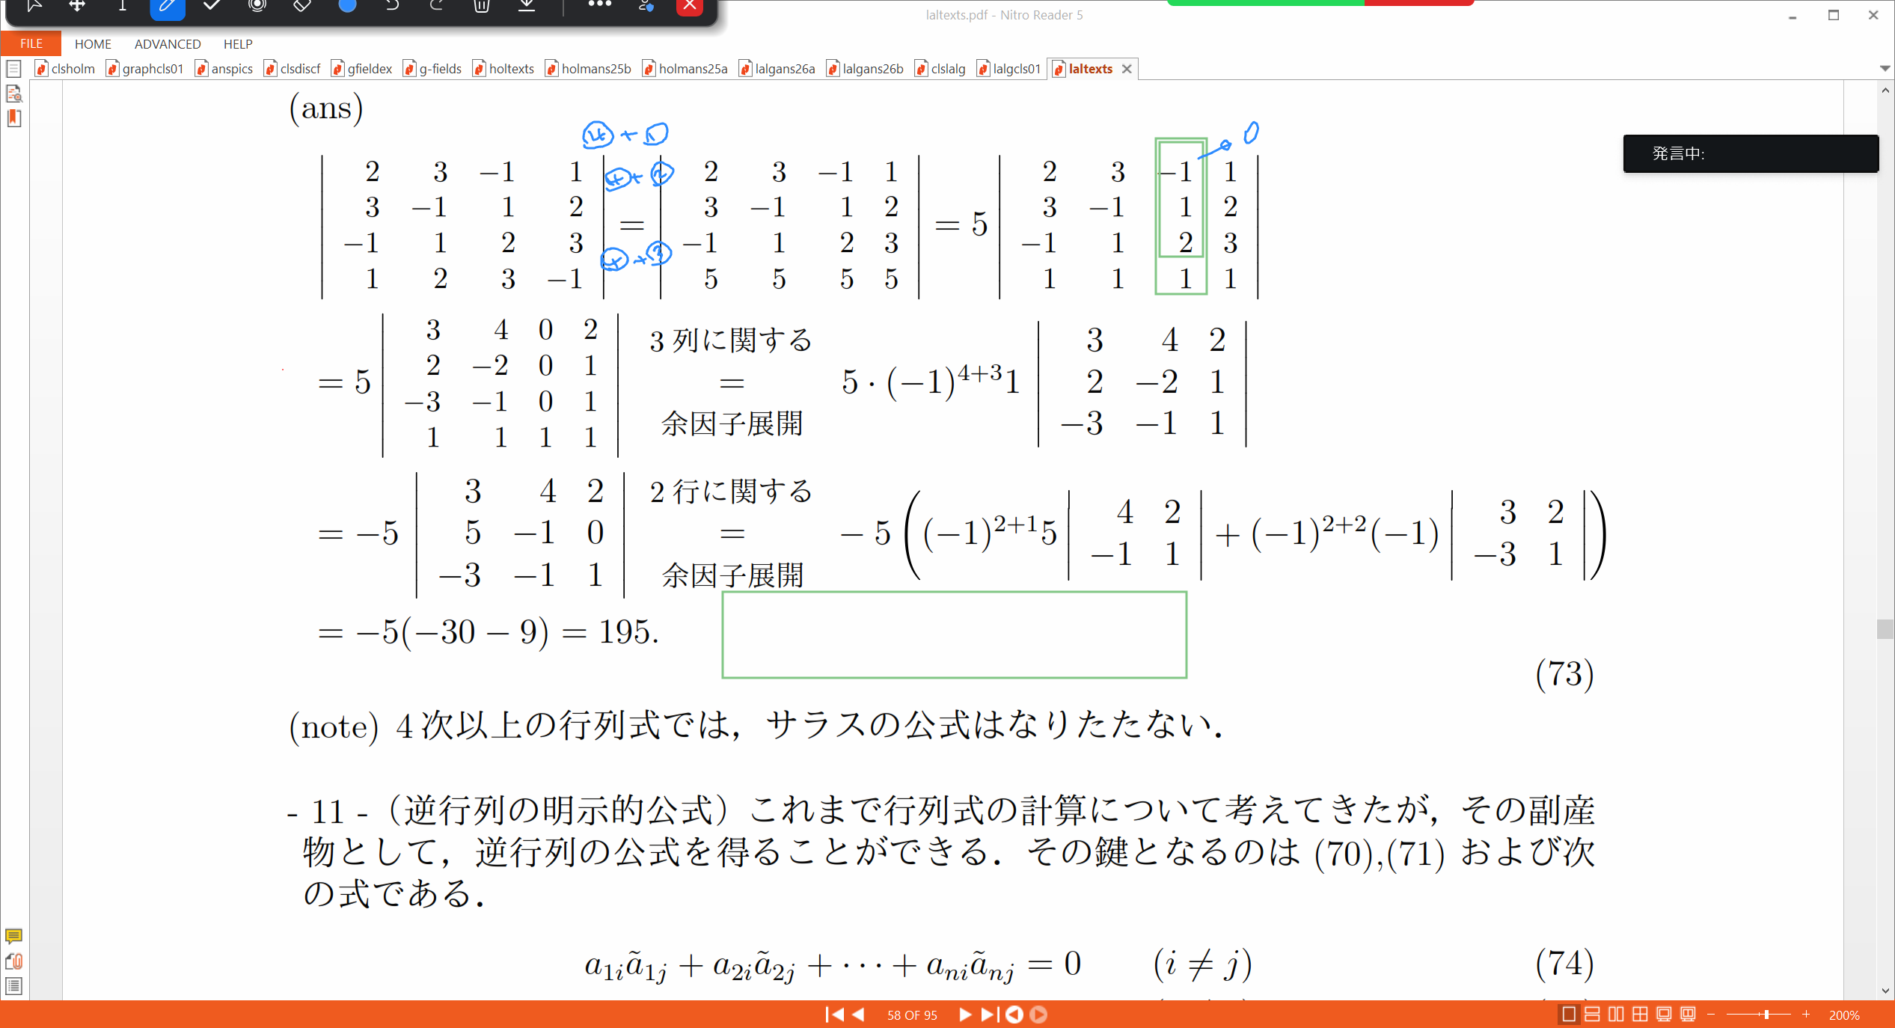Enable facing pages view mode
Screen dimensions: 1895x1028
click(x=1616, y=1015)
